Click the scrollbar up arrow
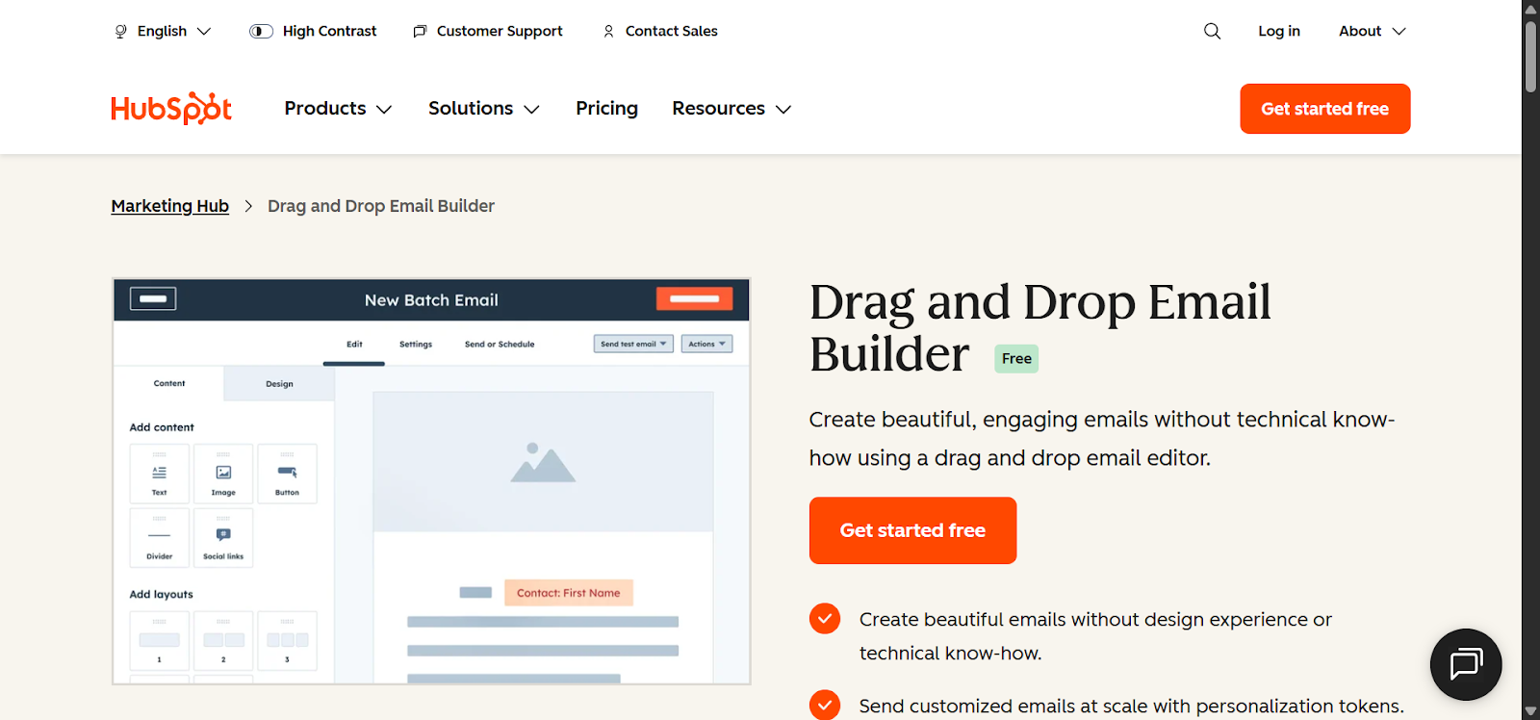 (x=1530, y=9)
